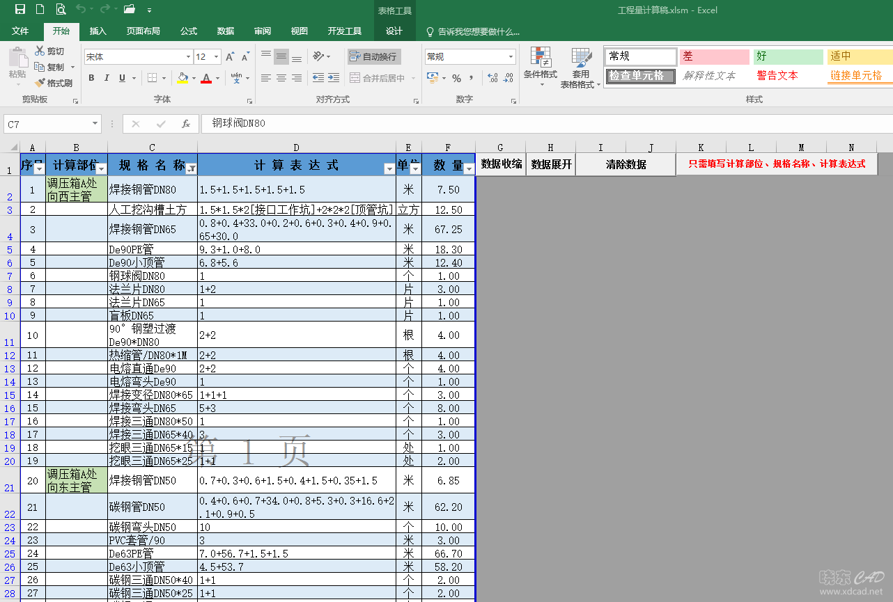The width and height of the screenshot is (893, 602).
Task: Open filter dropdown for 计算部位 column
Action: (101, 169)
